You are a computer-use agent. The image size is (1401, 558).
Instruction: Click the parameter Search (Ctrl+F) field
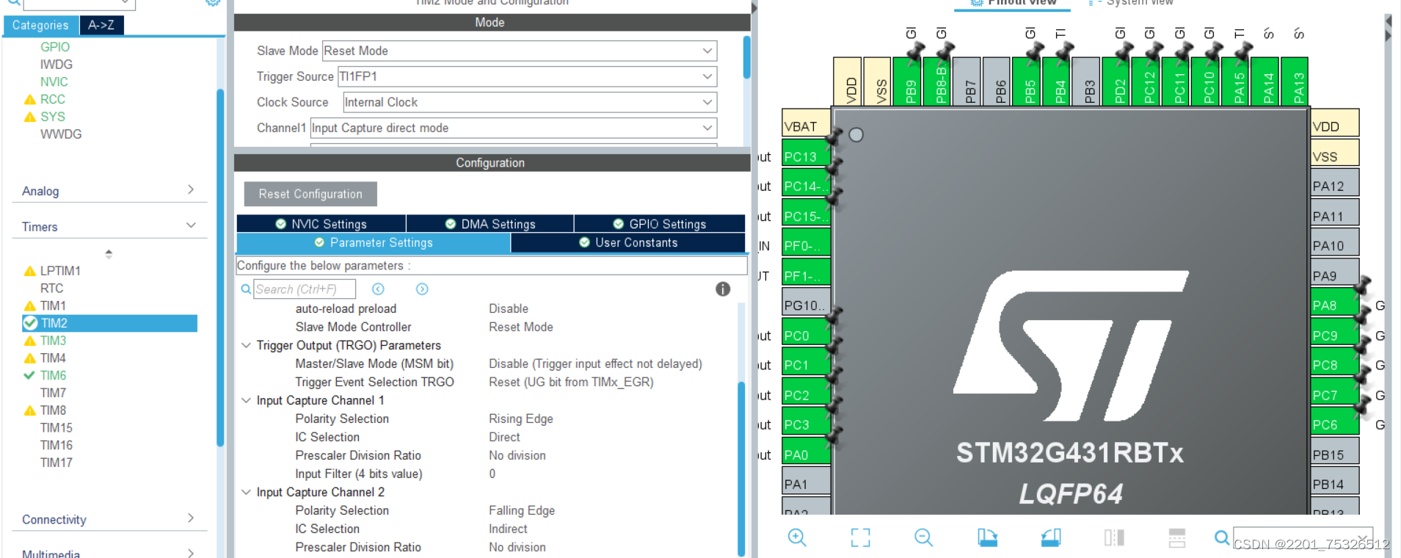tap(305, 289)
